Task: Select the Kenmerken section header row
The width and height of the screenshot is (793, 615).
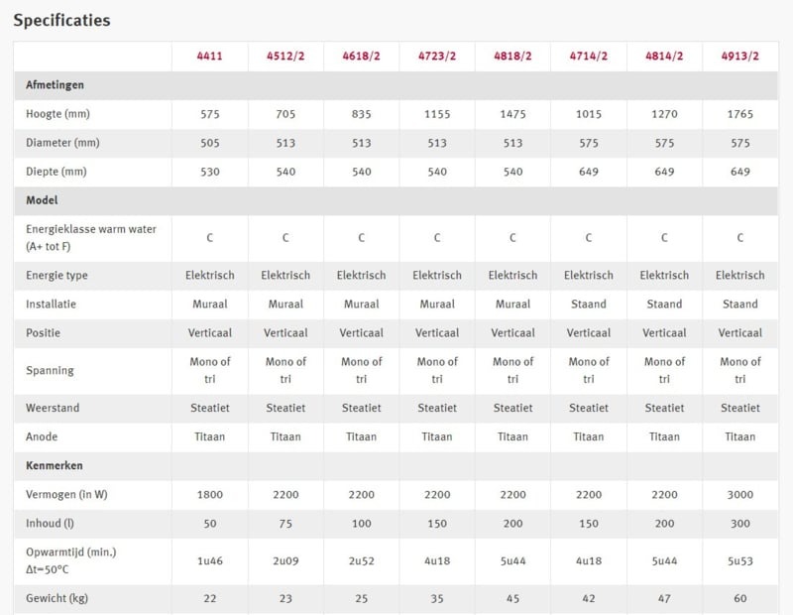Action: (x=396, y=465)
